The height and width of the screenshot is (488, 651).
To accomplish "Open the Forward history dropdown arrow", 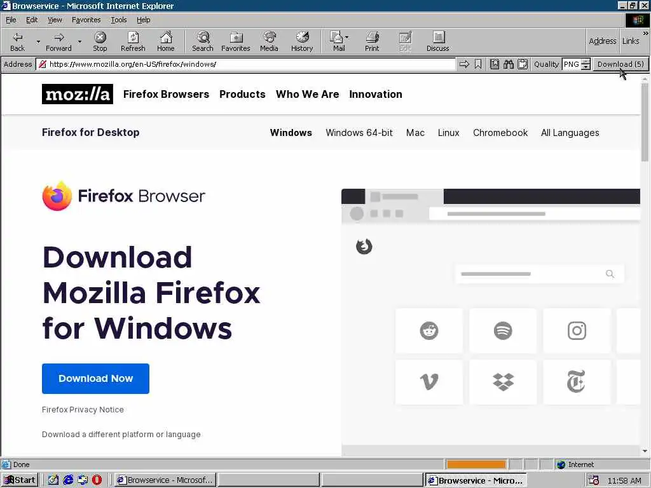I will click(79, 41).
